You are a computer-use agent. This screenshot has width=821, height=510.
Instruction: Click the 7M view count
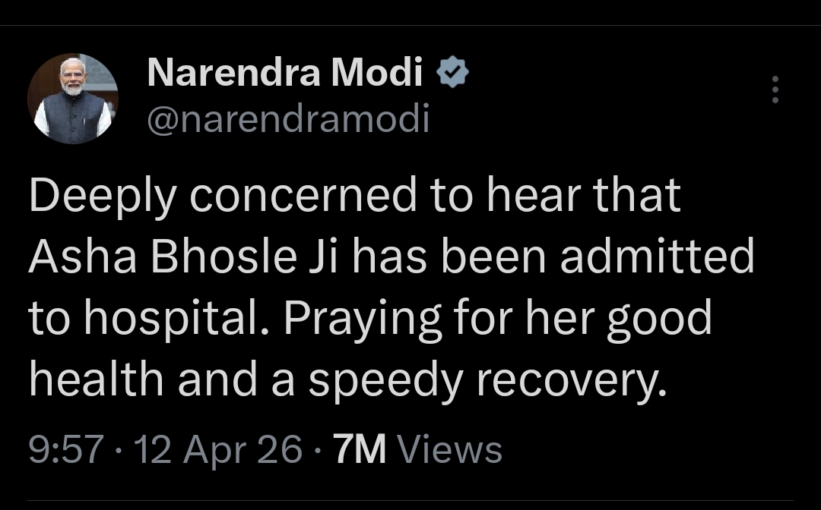click(x=360, y=449)
